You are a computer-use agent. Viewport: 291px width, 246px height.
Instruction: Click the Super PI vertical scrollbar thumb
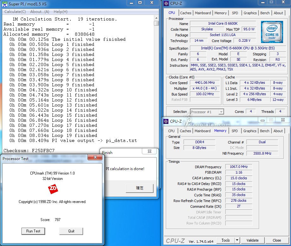(x=156, y=23)
